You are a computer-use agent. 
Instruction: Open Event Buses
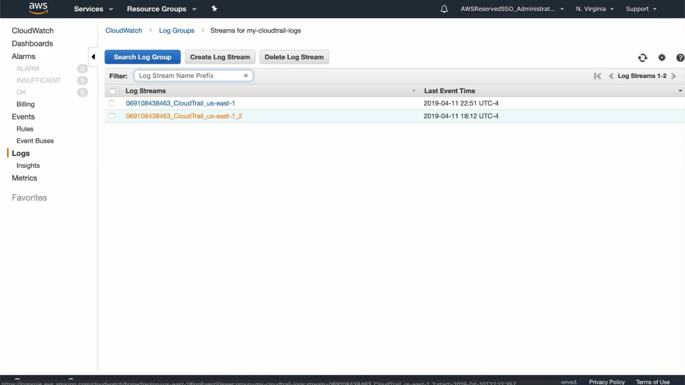35,141
